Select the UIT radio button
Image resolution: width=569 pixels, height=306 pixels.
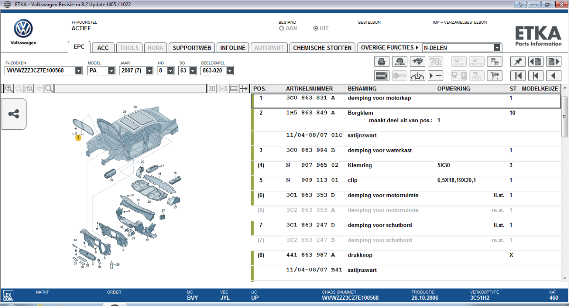[316, 28]
